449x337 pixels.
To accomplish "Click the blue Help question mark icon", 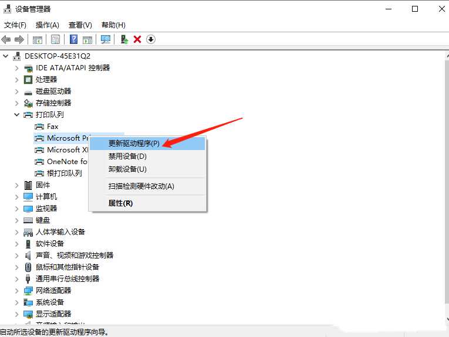I will click(x=73, y=39).
